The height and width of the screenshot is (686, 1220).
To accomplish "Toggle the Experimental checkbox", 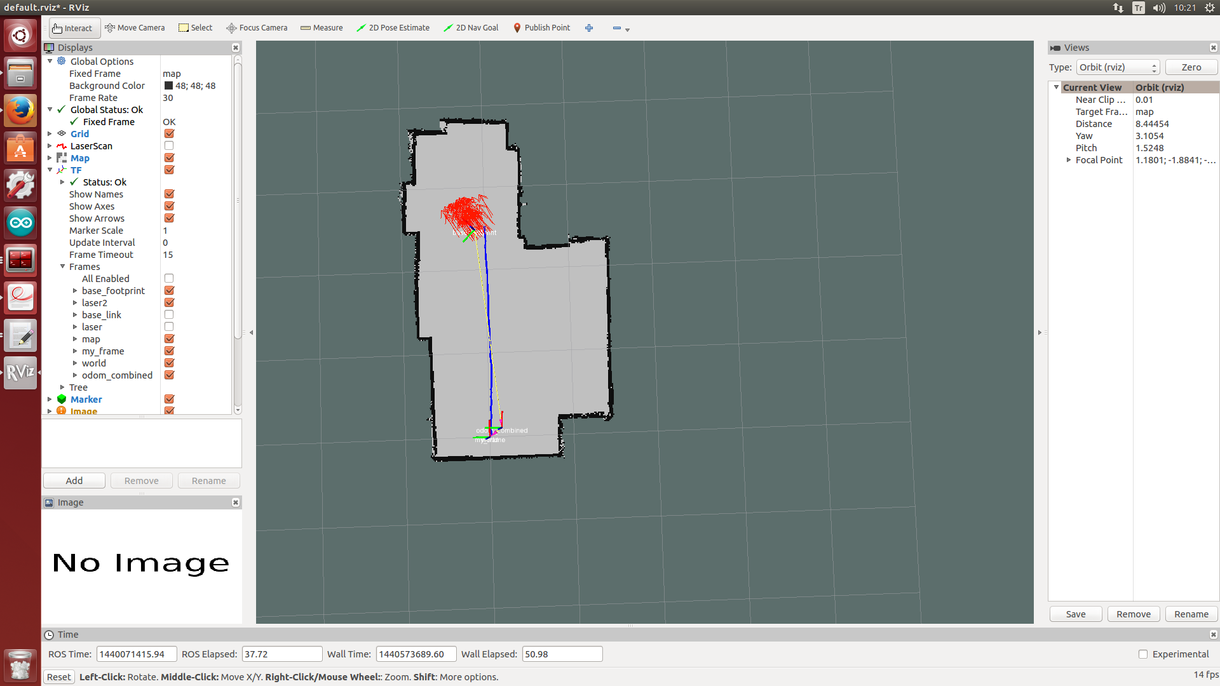I will pyautogui.click(x=1143, y=654).
